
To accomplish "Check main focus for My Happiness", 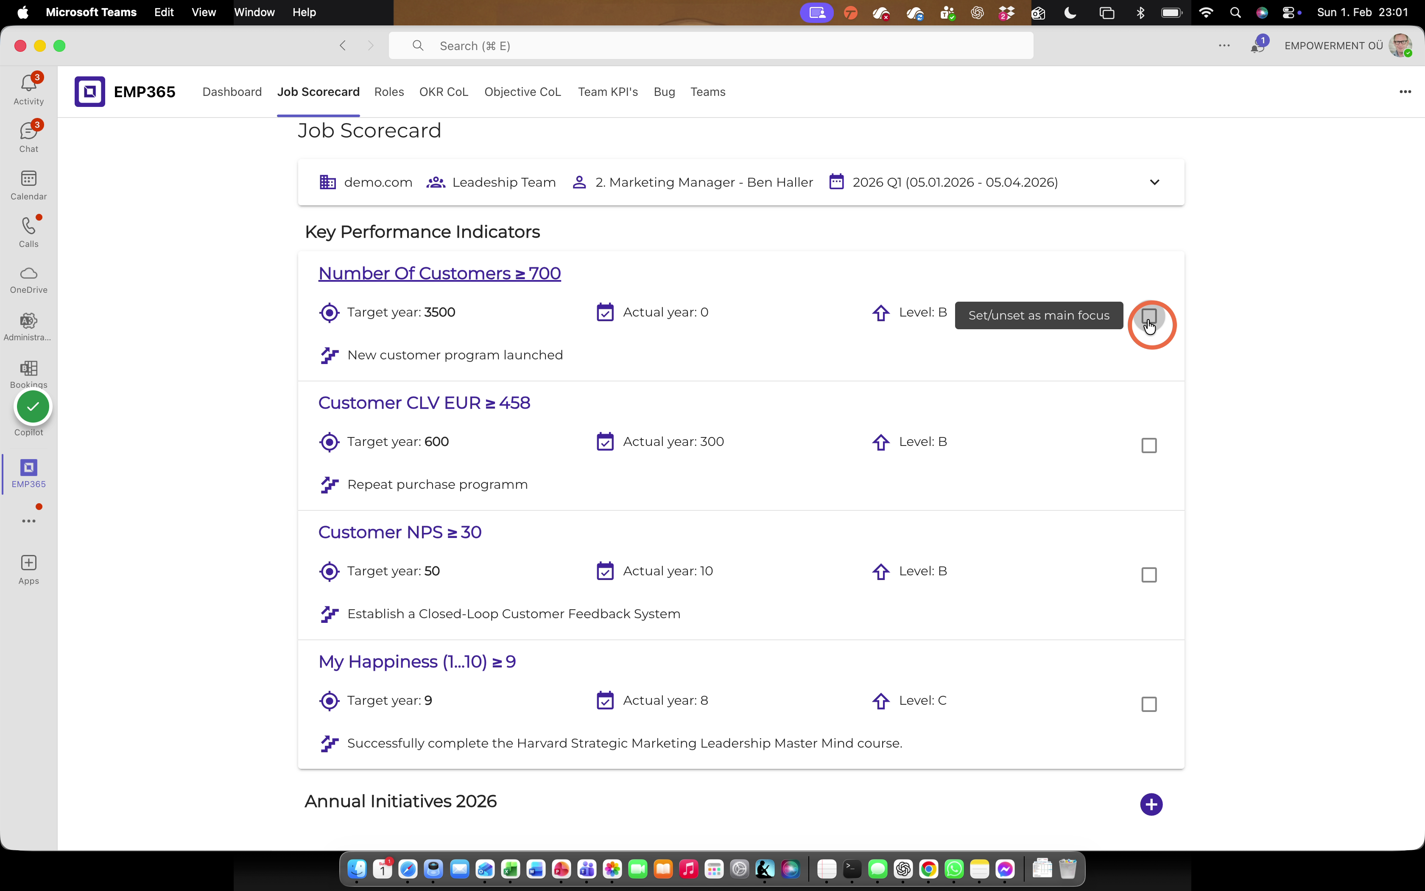I will coord(1149,704).
